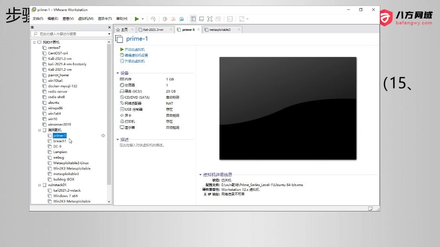Select DC-9 VM in the library
Viewport: 440px width, 247px height.
point(57,147)
